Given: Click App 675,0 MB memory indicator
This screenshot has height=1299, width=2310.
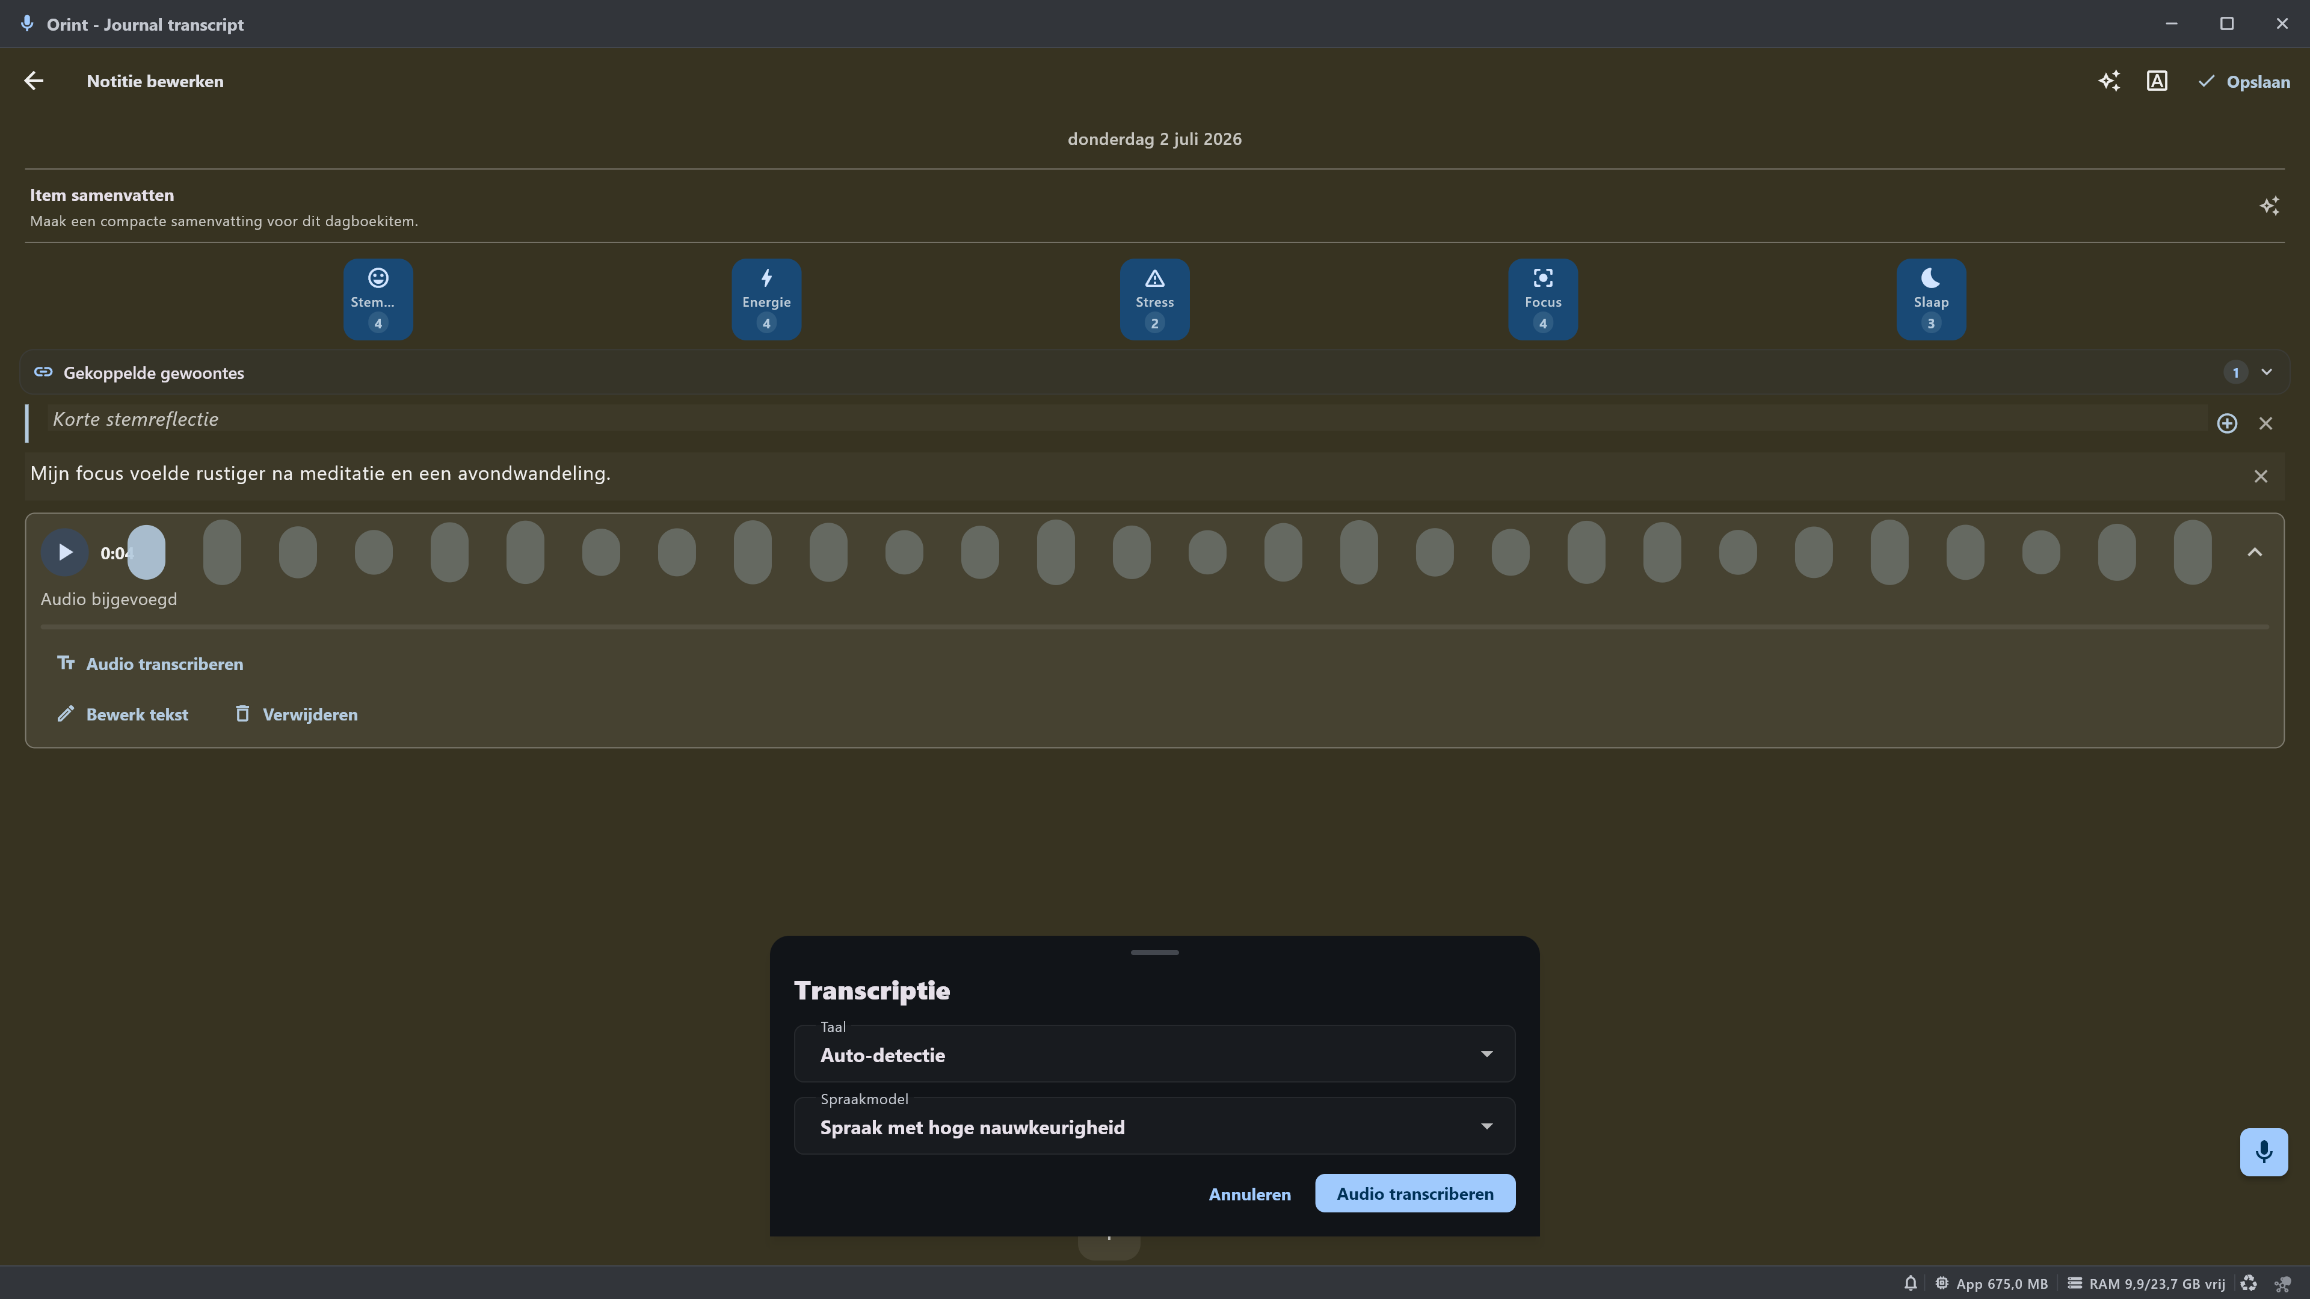Looking at the screenshot, I should (1991, 1284).
